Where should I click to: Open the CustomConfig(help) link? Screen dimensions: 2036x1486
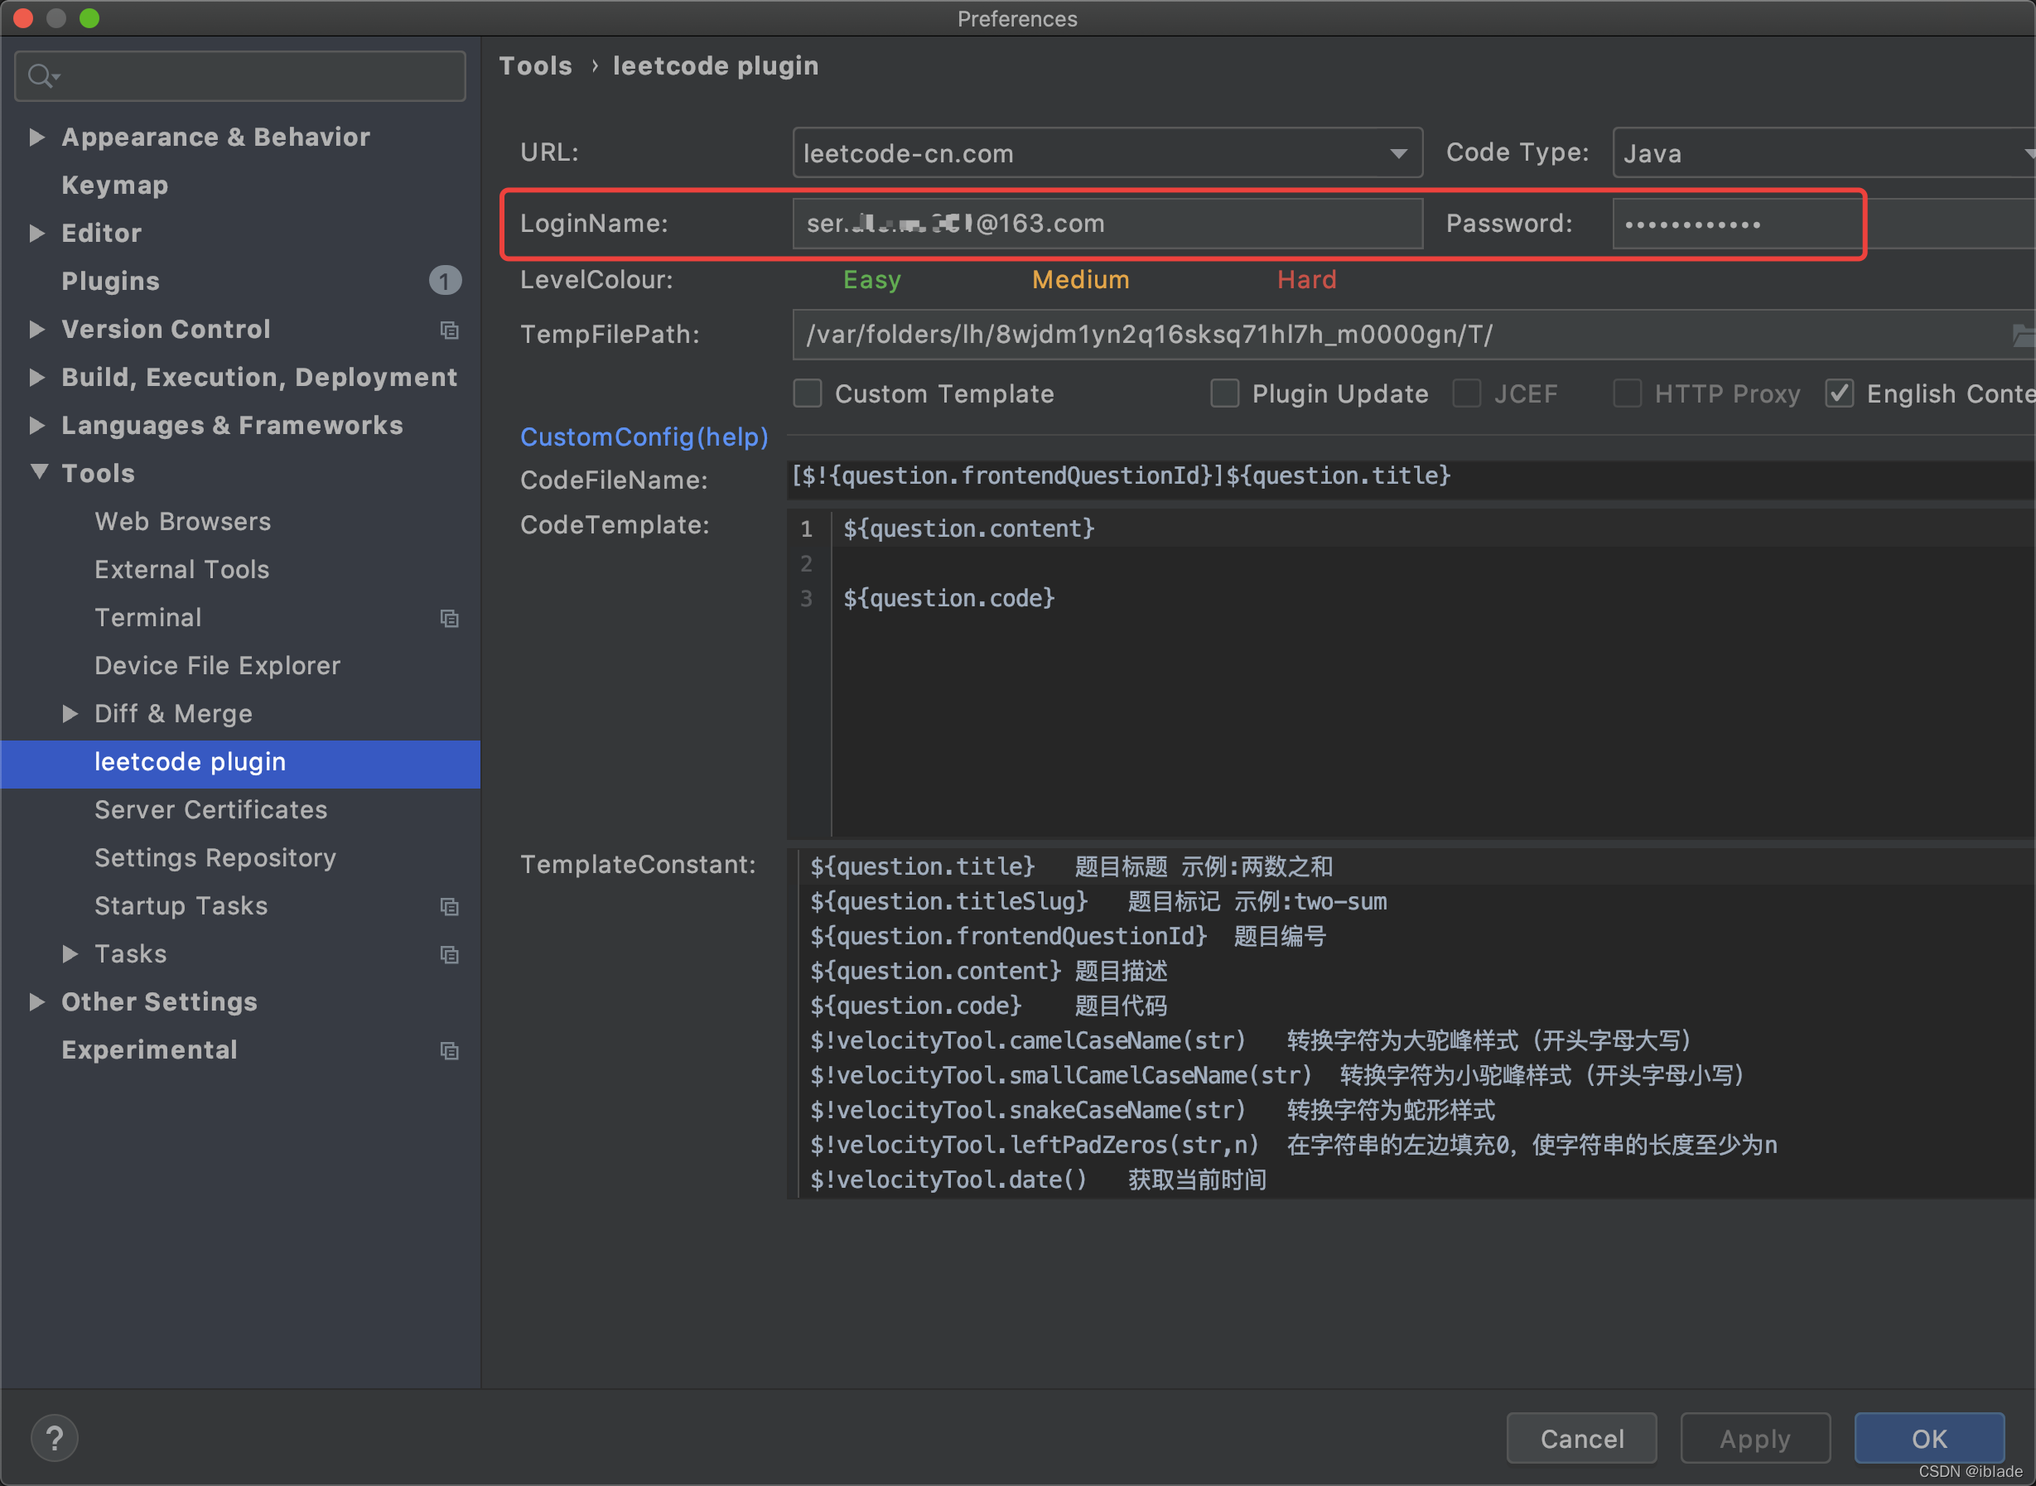click(x=644, y=437)
